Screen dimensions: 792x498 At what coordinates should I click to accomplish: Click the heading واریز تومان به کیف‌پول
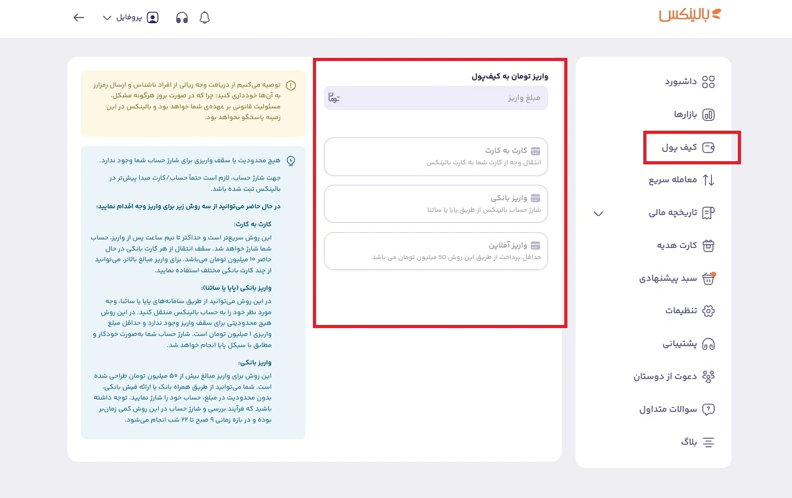click(x=510, y=77)
